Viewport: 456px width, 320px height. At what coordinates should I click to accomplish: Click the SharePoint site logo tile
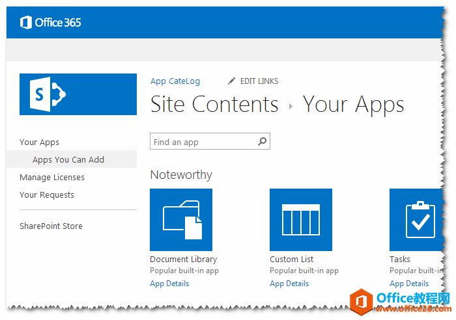tap(78, 94)
